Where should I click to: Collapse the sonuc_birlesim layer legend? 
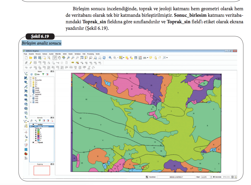pos(31,126)
